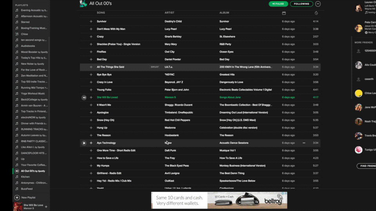Click the Musique Vol 1 album name
Screen dimensions: 376x211
[x=228, y=150]
